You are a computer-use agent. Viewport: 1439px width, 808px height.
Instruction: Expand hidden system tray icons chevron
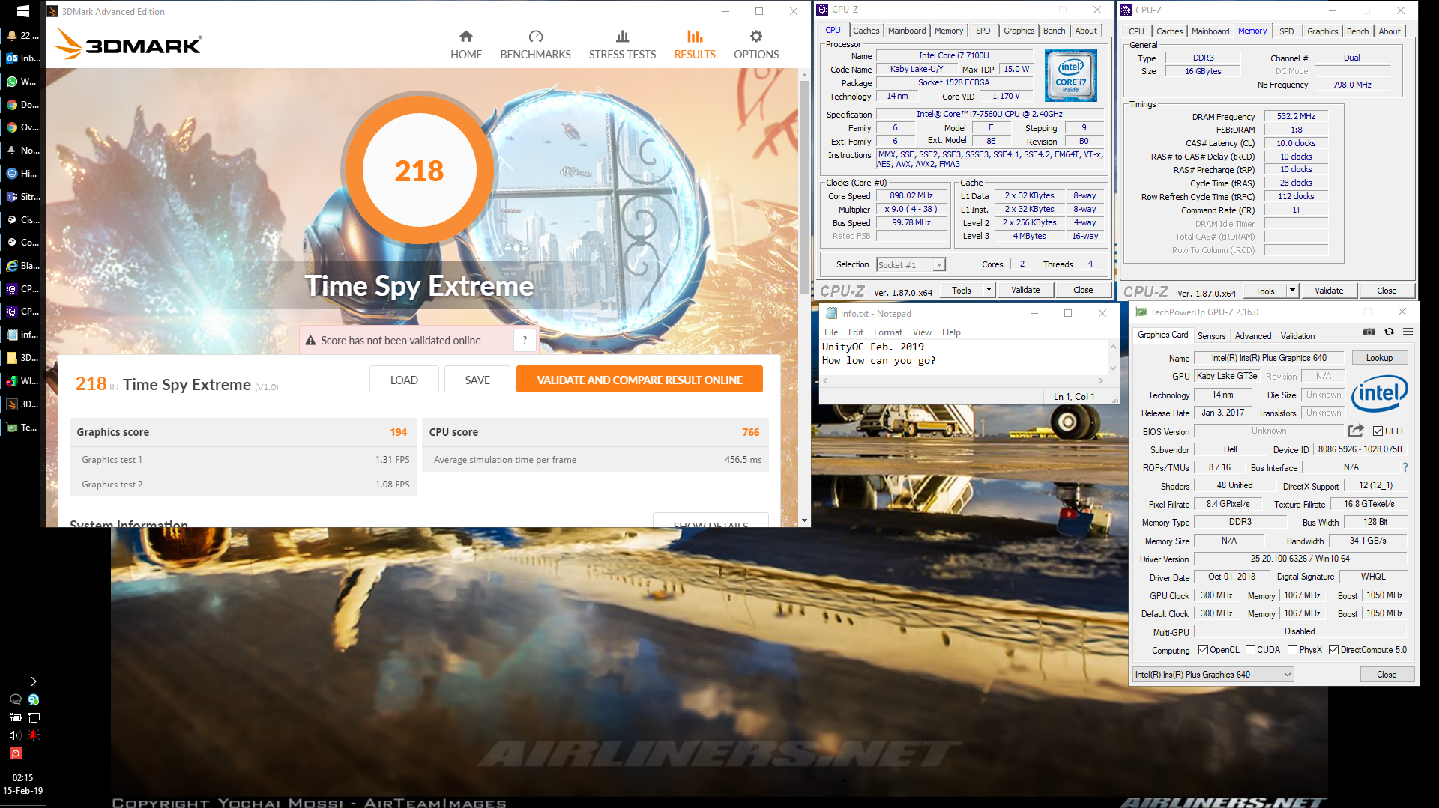33,681
